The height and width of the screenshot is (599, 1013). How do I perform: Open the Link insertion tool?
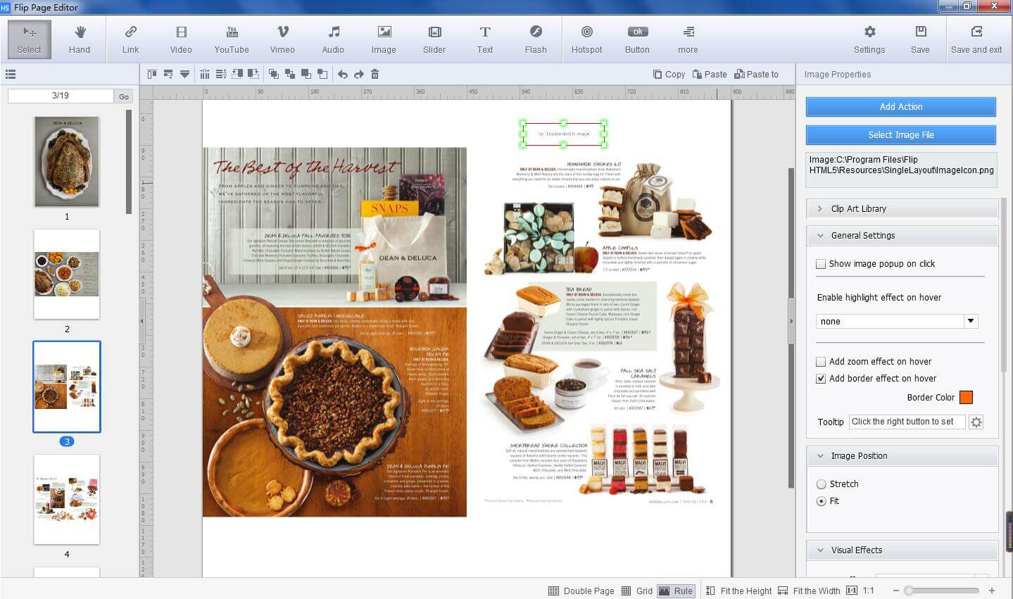pyautogui.click(x=130, y=39)
